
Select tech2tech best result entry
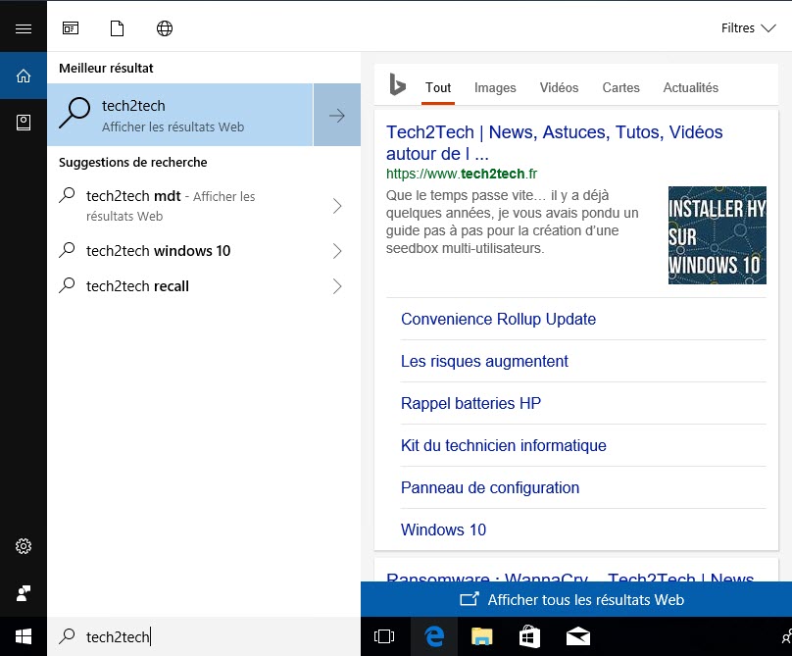tap(180, 116)
